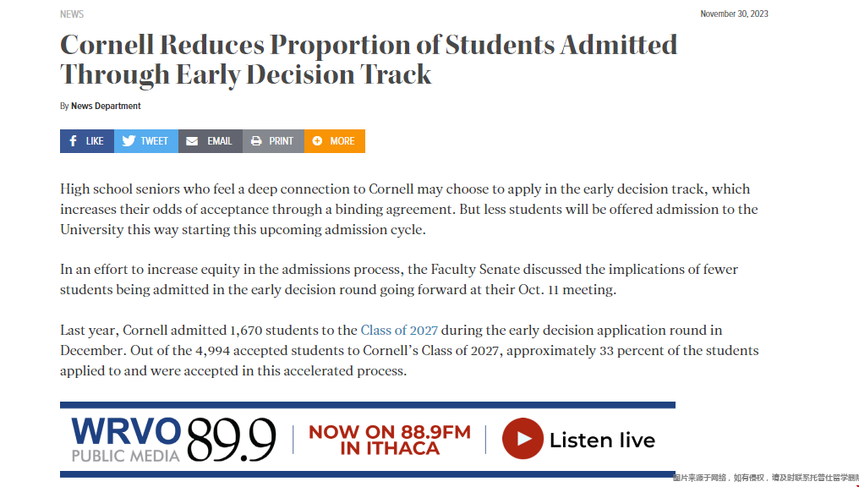Click the November 30, 2023 date
This screenshot has height=487, width=859.
click(x=734, y=14)
